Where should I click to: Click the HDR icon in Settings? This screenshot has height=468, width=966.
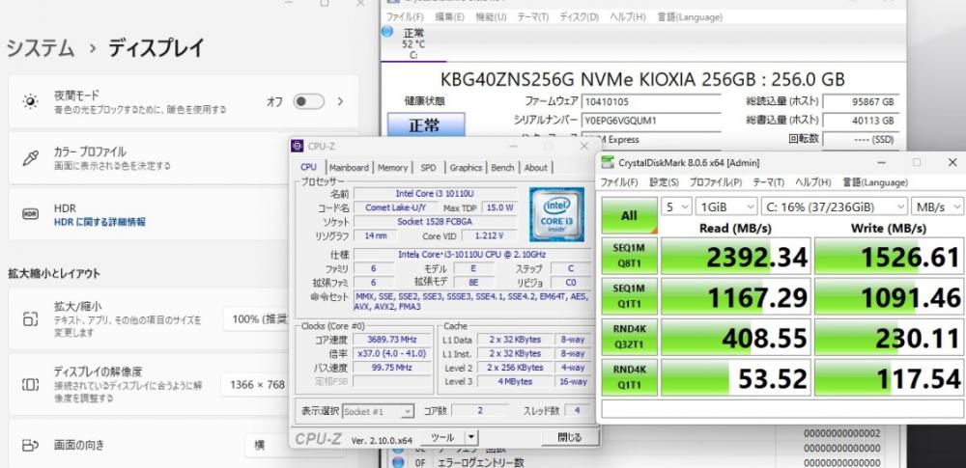[30, 214]
